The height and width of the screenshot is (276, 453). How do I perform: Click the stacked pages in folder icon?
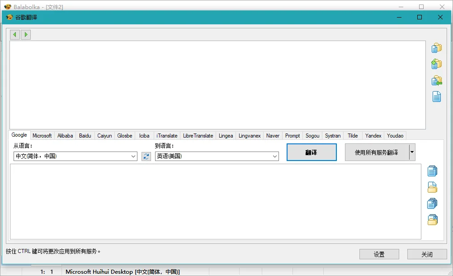pos(432,220)
